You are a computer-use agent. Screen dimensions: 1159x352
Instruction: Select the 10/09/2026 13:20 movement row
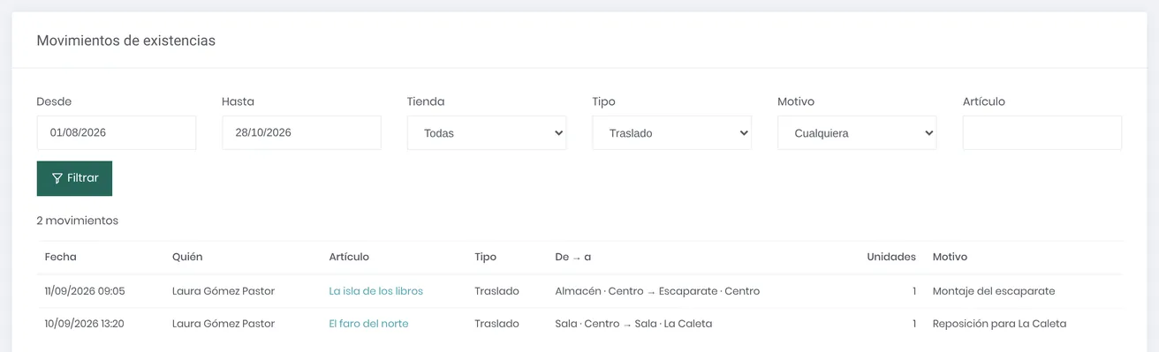click(579, 324)
